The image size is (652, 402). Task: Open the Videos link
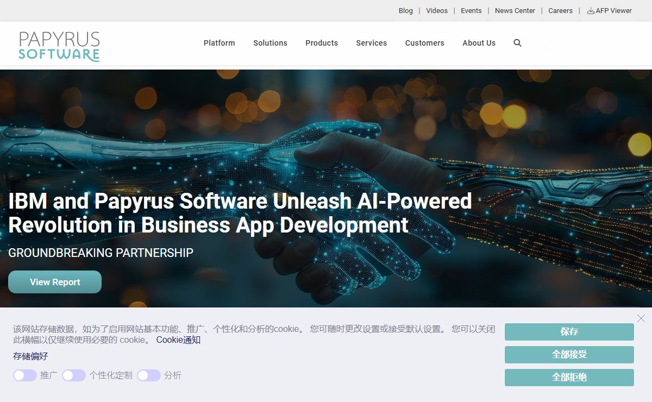(x=437, y=11)
